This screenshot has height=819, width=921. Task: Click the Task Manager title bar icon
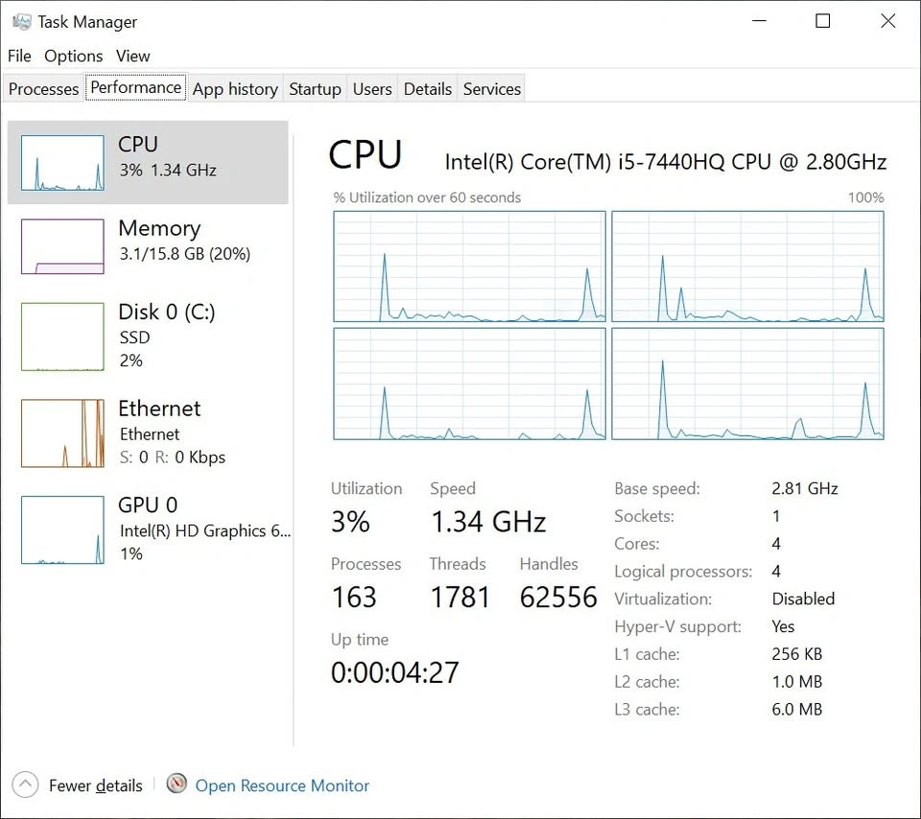(22, 21)
